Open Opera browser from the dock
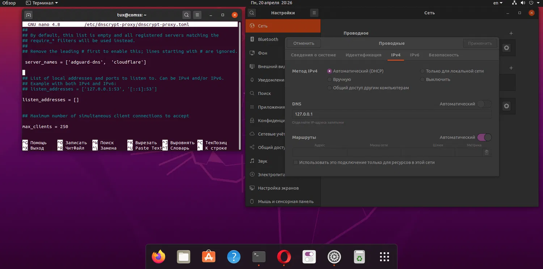 284,257
